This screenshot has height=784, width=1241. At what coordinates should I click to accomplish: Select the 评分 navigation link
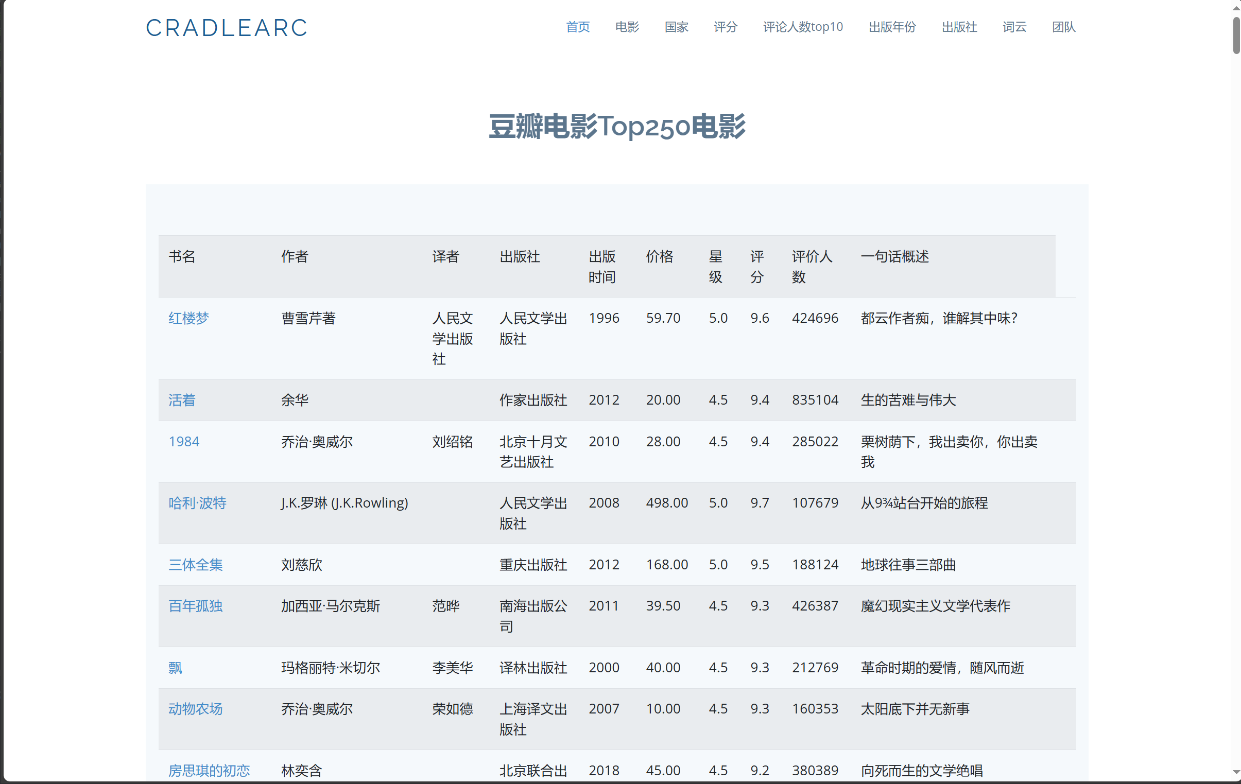point(725,27)
